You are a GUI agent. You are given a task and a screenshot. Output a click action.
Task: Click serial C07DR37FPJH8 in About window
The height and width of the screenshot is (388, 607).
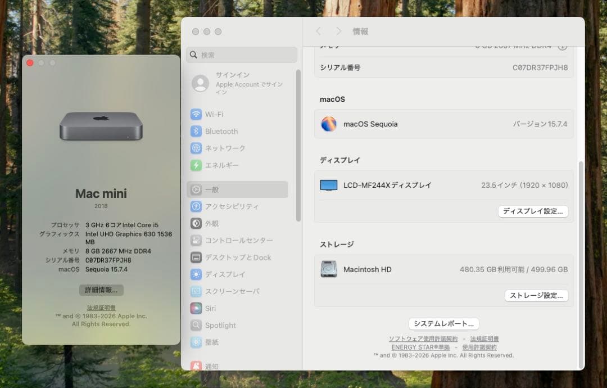pos(108,260)
